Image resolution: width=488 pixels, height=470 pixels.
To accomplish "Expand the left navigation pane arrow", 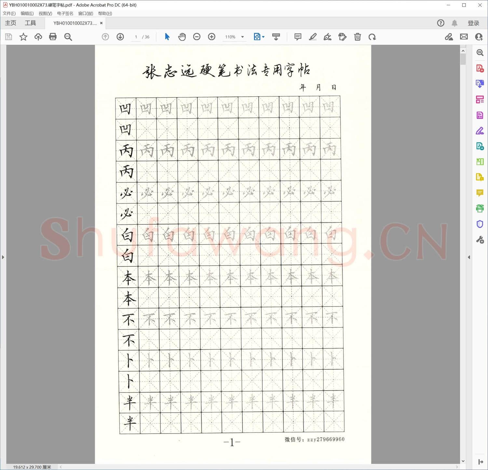I will point(3,257).
